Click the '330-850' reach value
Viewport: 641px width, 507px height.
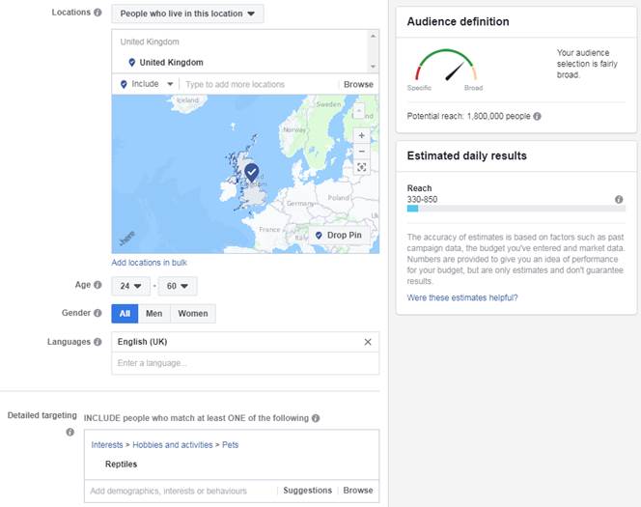point(422,199)
